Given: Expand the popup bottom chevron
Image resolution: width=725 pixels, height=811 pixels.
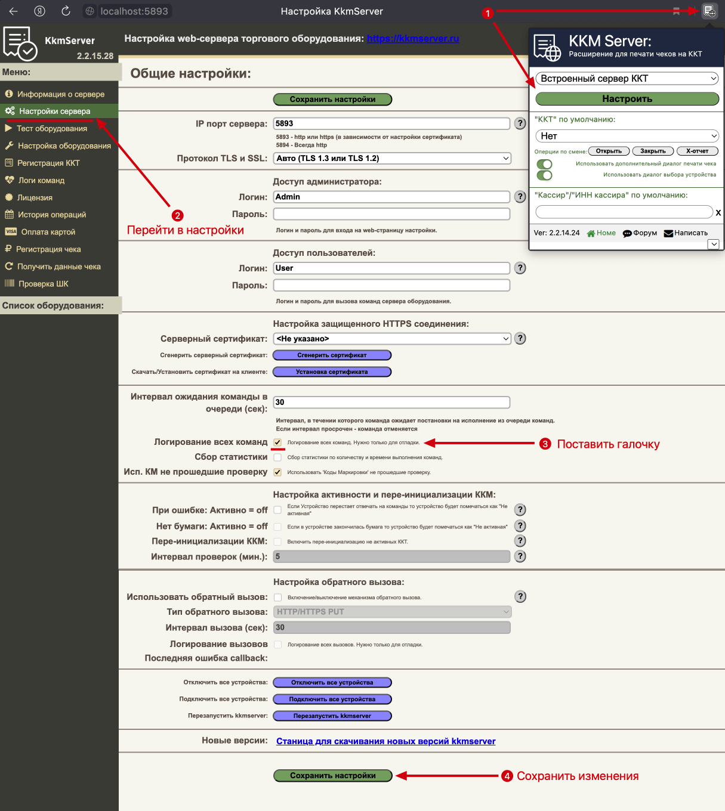Looking at the screenshot, I should (714, 244).
